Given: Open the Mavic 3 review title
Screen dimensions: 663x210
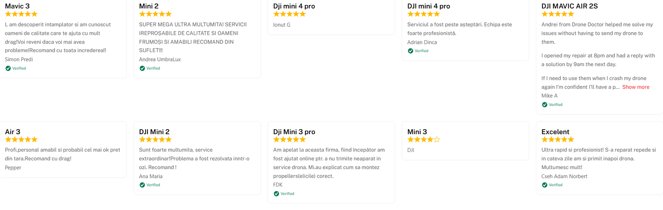Looking at the screenshot, I should pyautogui.click(x=17, y=6).
